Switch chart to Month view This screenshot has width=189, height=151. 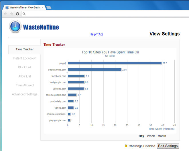pyautogui.click(x=162, y=136)
